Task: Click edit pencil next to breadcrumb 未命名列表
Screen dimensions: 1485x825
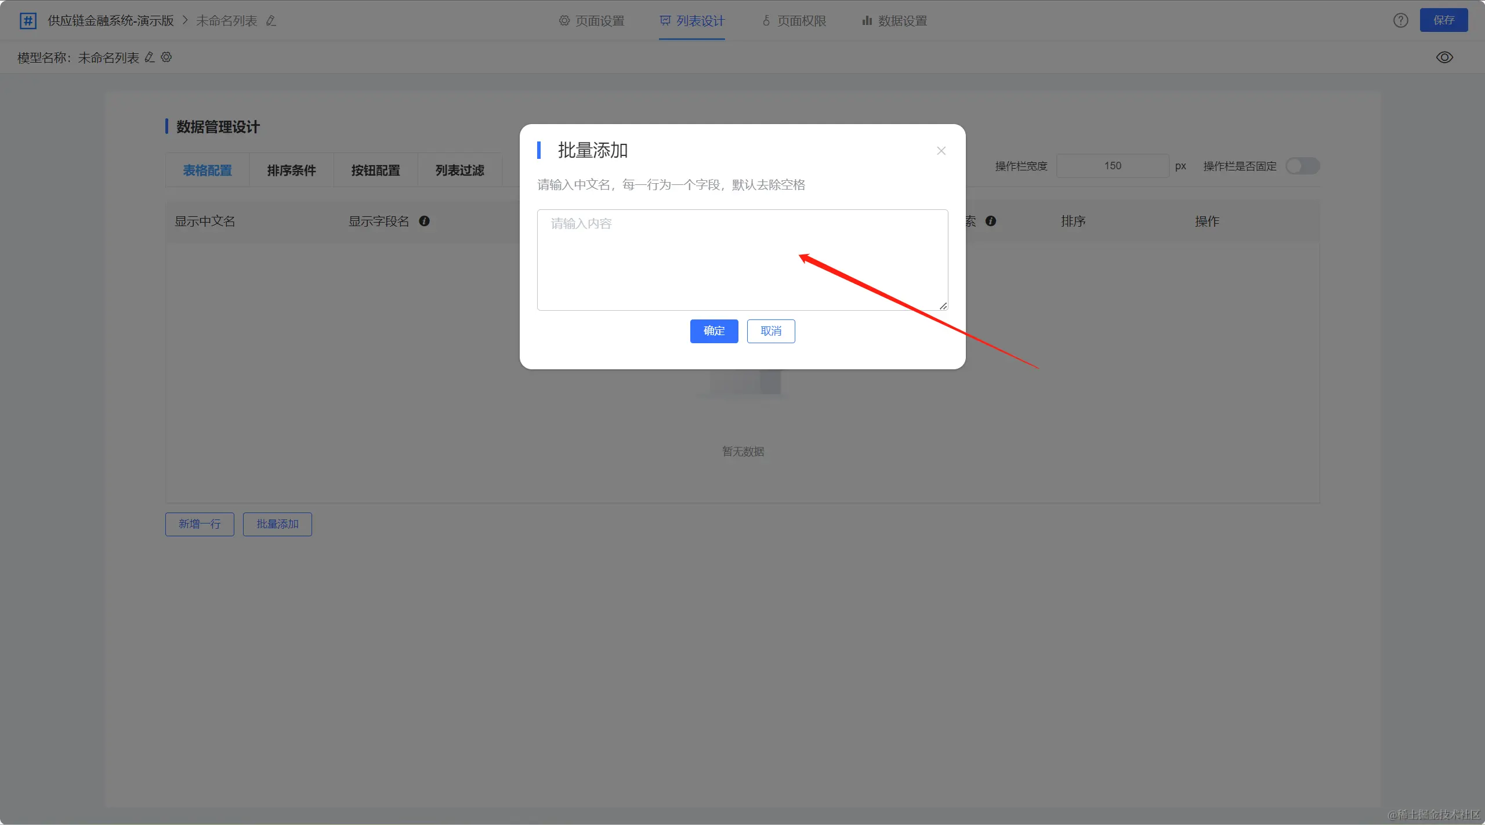Action: tap(271, 21)
